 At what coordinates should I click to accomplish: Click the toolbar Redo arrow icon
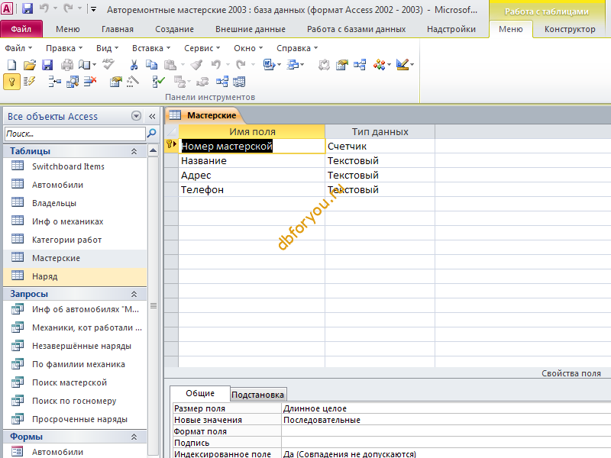[241, 65]
